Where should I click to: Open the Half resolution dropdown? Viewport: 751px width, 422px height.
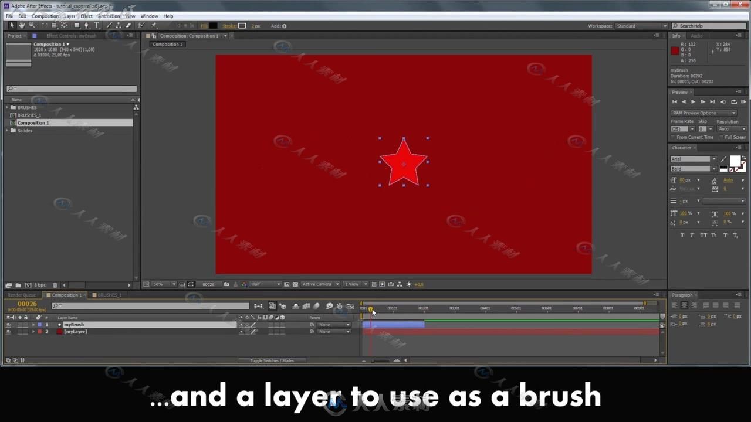click(x=266, y=284)
